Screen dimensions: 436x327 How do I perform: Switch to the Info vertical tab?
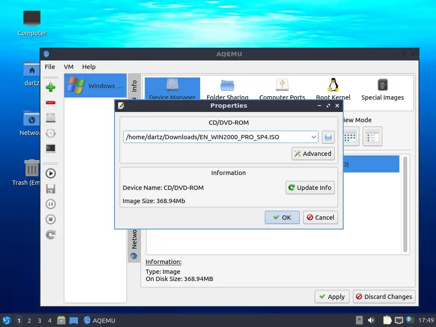tap(134, 86)
